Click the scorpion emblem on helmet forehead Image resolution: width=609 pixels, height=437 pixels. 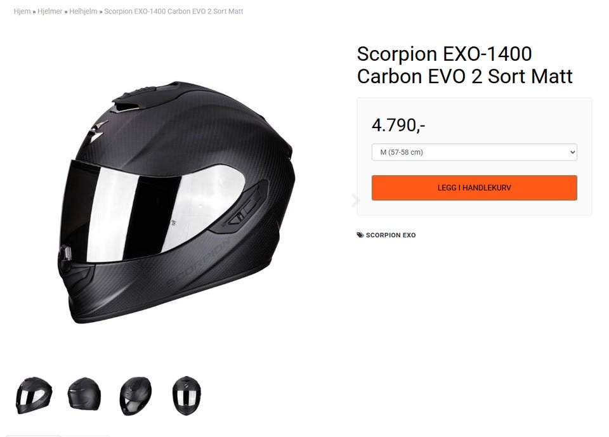coord(96,129)
